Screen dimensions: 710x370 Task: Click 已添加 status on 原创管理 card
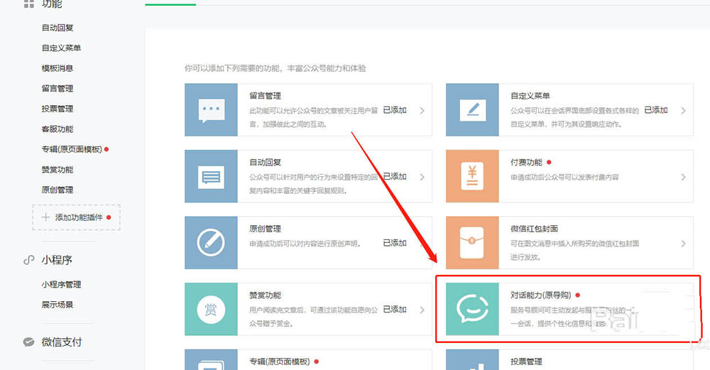pos(395,243)
